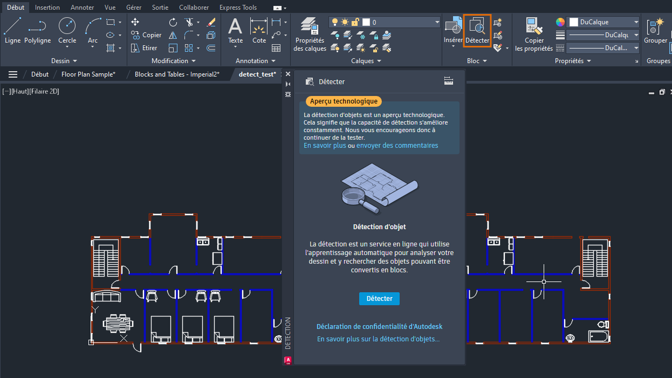Expand the Dessin panel
The image size is (672, 378).
click(64, 61)
